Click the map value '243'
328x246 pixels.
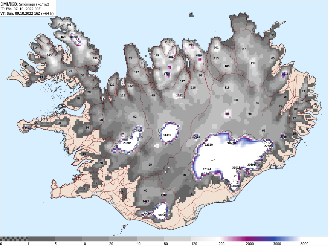(x=49, y=55)
